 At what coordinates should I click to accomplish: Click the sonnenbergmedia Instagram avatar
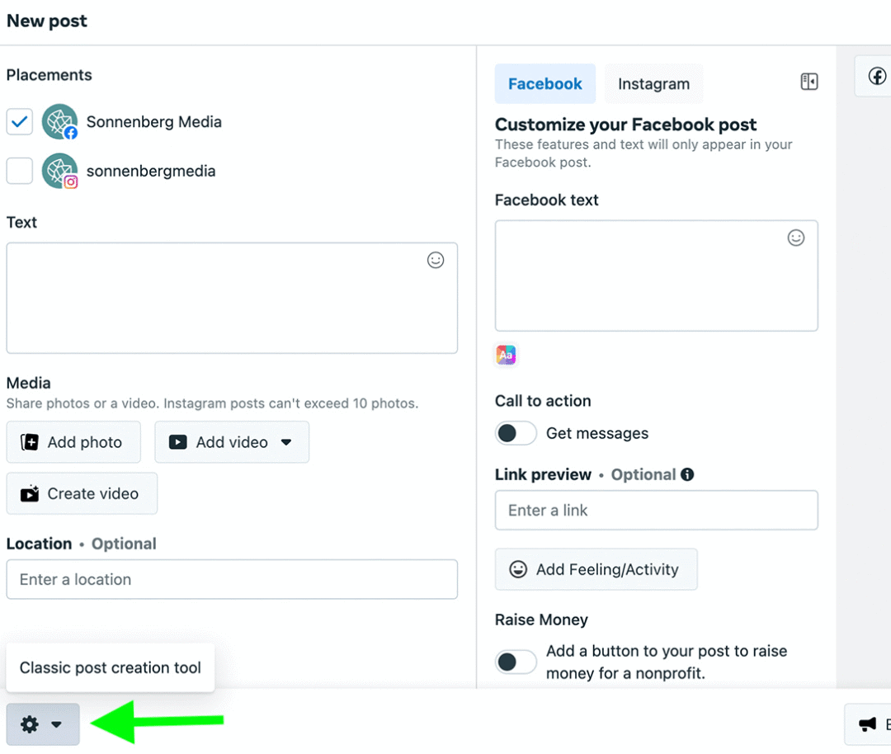point(59,171)
